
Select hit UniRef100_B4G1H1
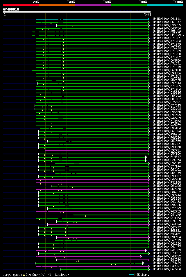pos(167,234)
